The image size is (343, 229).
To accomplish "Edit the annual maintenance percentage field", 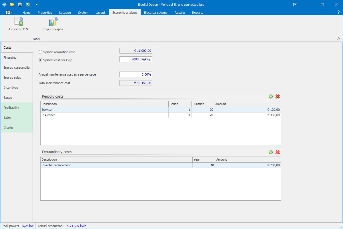I will coord(136,74).
